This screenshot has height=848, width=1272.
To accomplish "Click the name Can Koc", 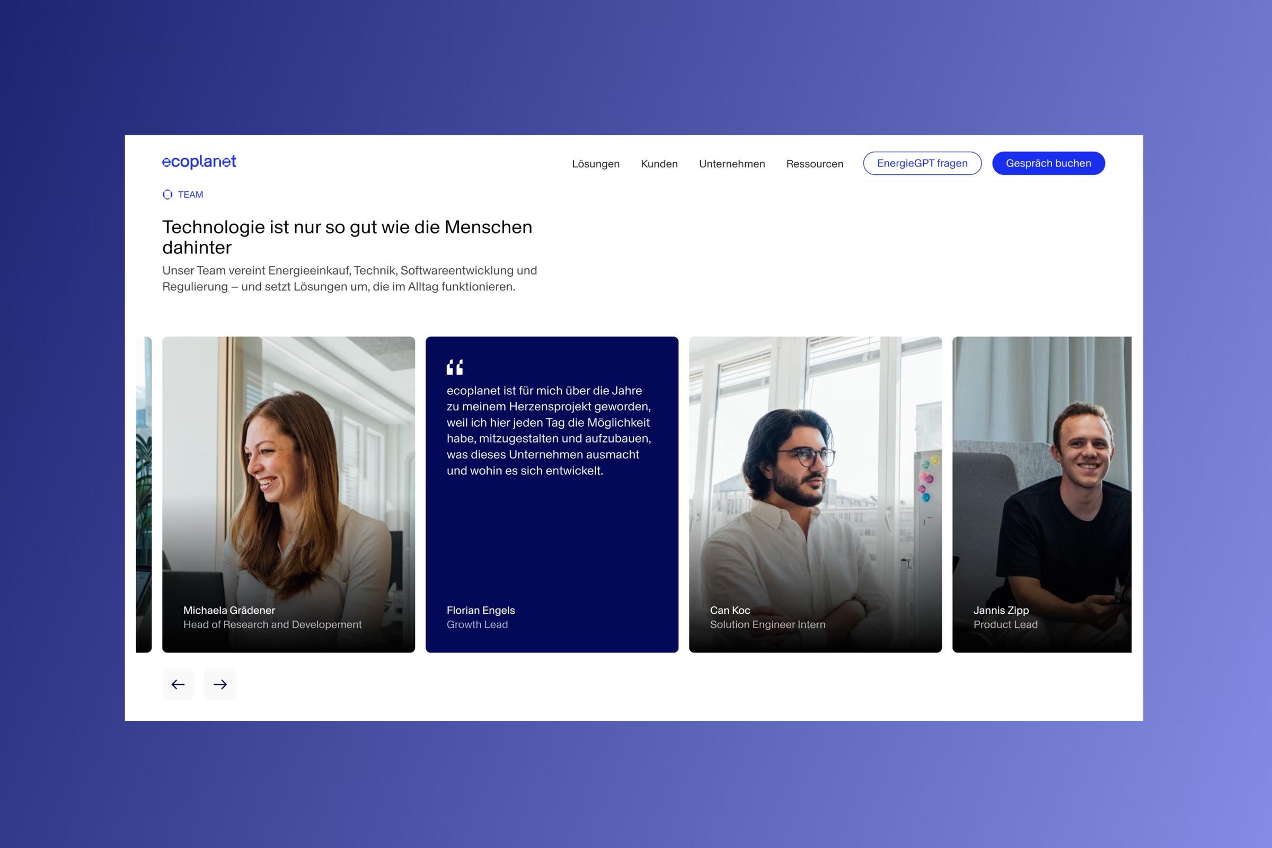I will 730,610.
